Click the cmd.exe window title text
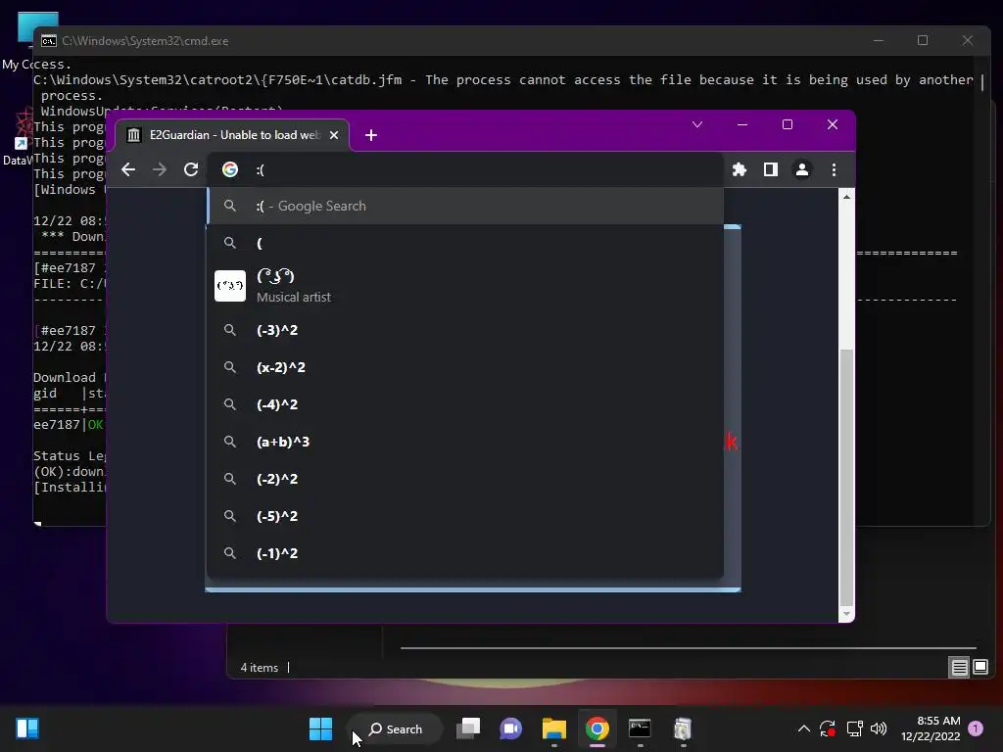This screenshot has height=752, width=1003. 145,41
